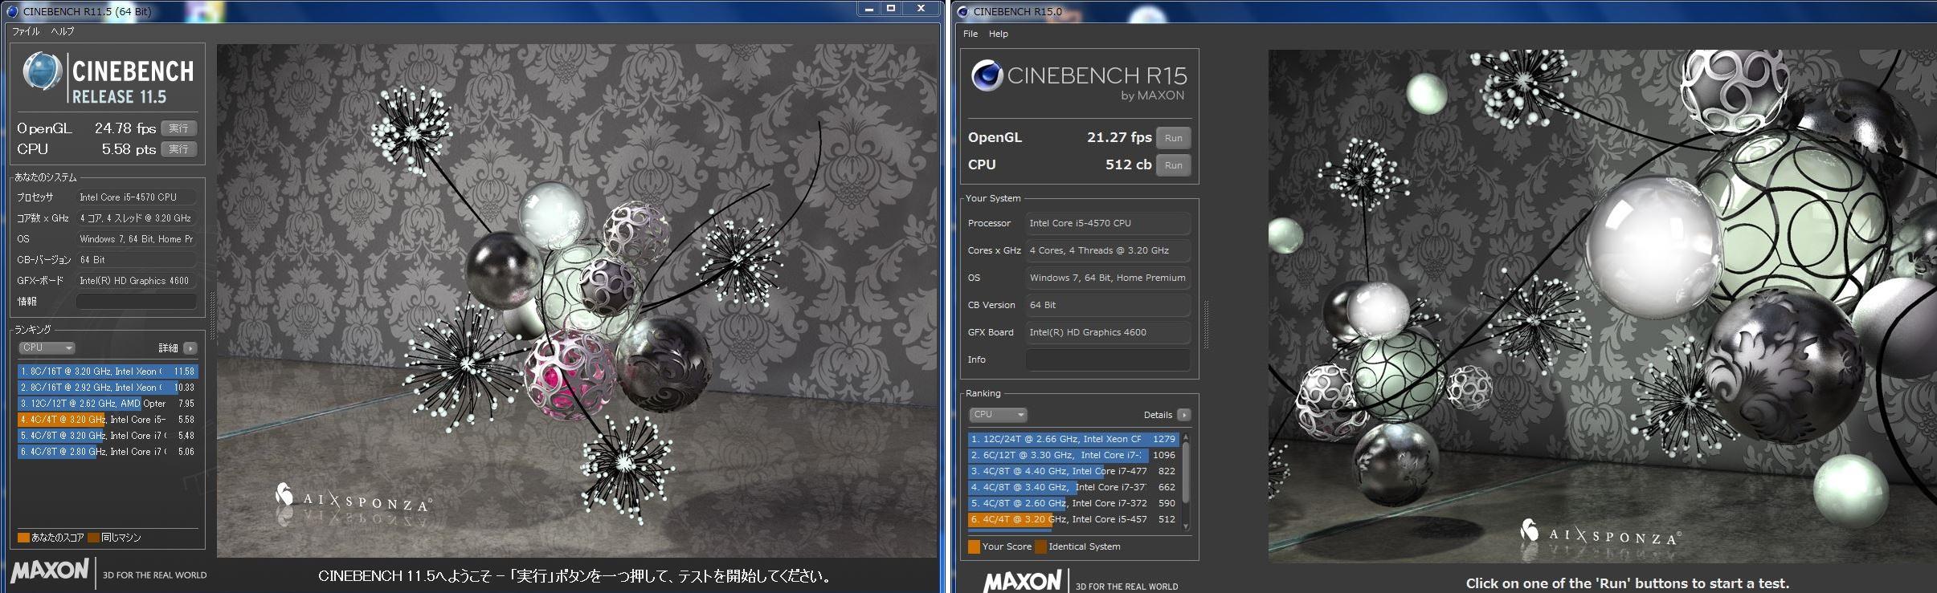
Task: Click the MAXON logo in the R15 window
Action: 1023,581
